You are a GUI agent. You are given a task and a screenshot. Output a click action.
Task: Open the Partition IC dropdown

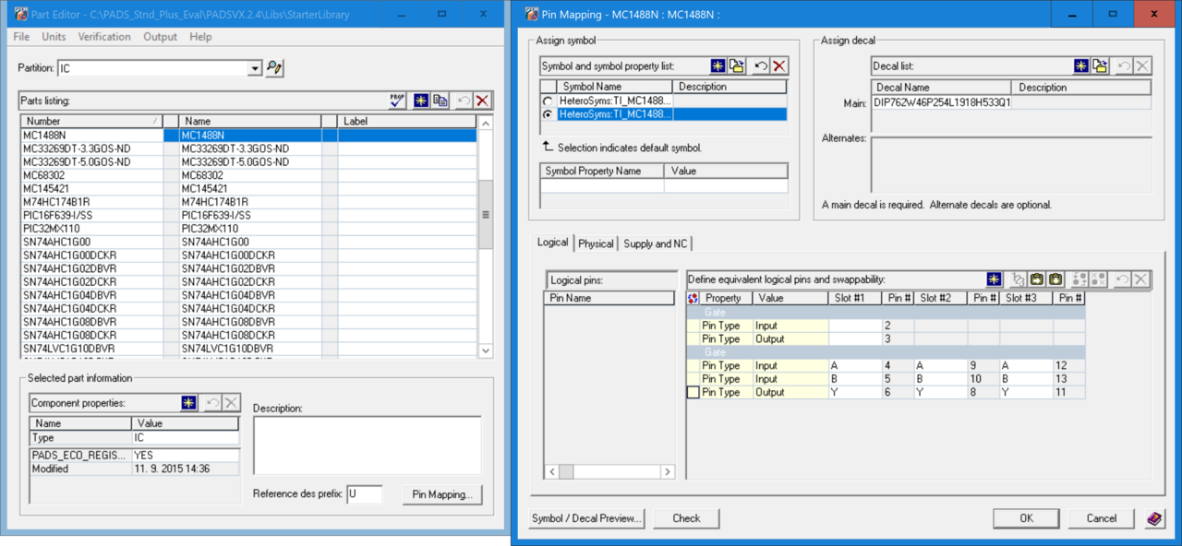[x=255, y=69]
